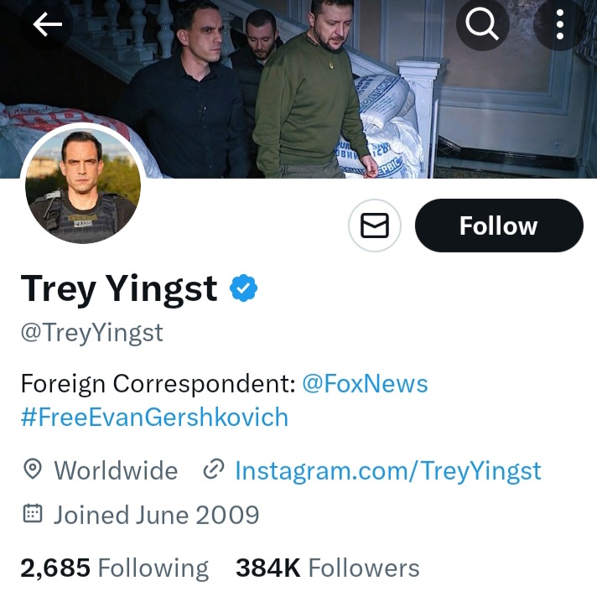View the 384K Followers list
The width and height of the screenshot is (597, 597).
click(328, 568)
